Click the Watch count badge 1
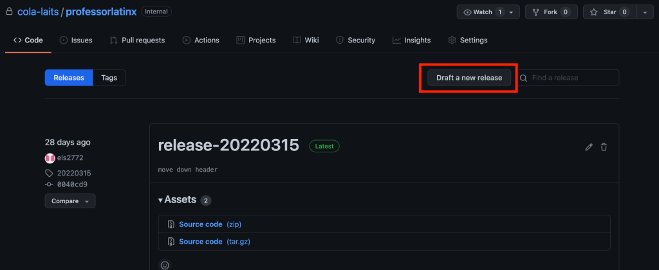 pyautogui.click(x=499, y=12)
